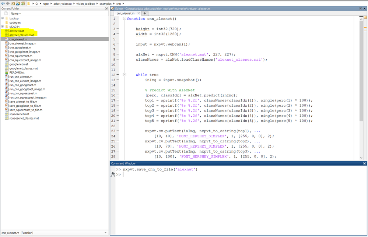Open the Command Window actions dropdown
Viewport: 368px width, 237px height.
click(x=364, y=163)
